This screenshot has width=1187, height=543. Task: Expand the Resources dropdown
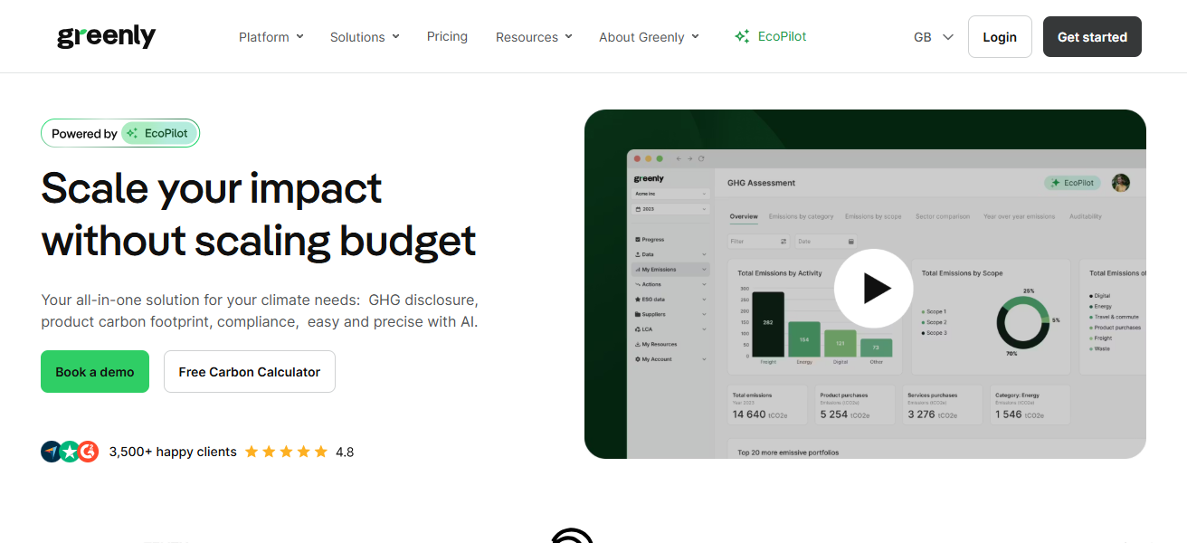tap(534, 37)
